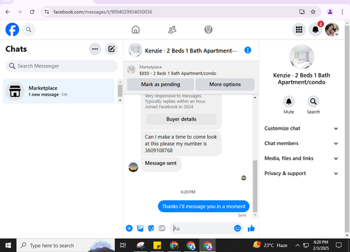Open the Groups icon in top navigation
Image resolution: width=350 pixels, height=252 pixels.
point(209,29)
